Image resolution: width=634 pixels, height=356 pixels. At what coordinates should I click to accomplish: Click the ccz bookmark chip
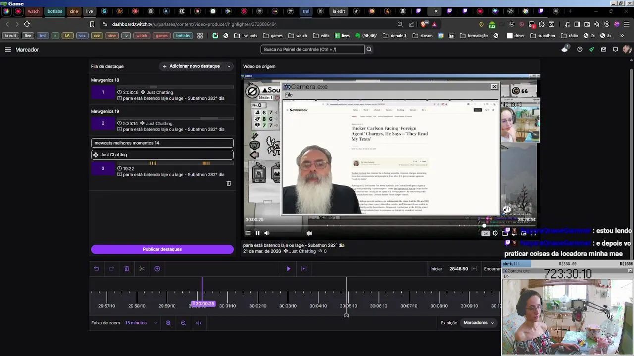[x=97, y=36]
